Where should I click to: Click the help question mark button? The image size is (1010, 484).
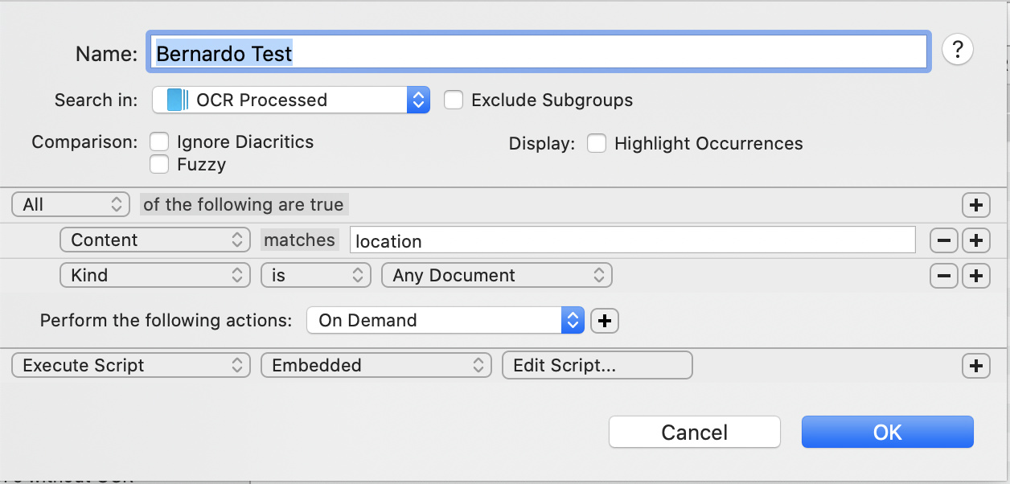[957, 50]
